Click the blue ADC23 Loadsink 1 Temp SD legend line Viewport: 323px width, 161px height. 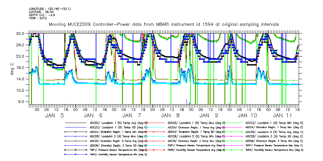[76, 127]
